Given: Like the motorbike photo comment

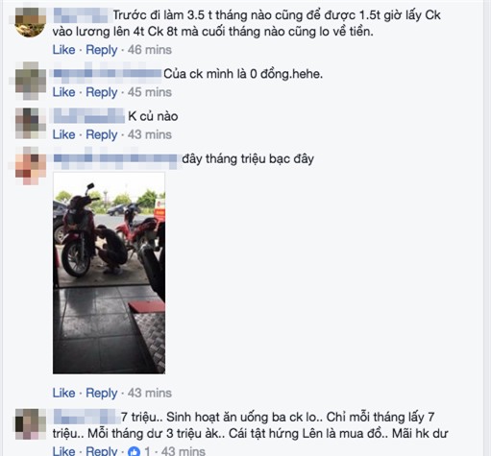Looking at the screenshot, I should tap(63, 393).
